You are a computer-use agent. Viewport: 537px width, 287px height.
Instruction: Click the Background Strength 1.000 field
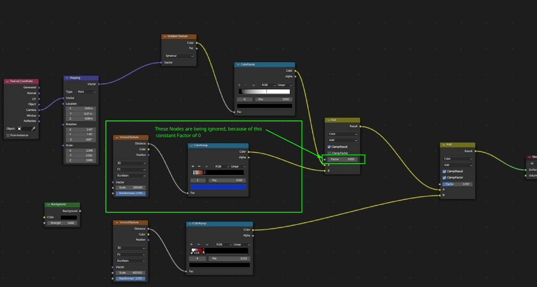[x=62, y=223]
